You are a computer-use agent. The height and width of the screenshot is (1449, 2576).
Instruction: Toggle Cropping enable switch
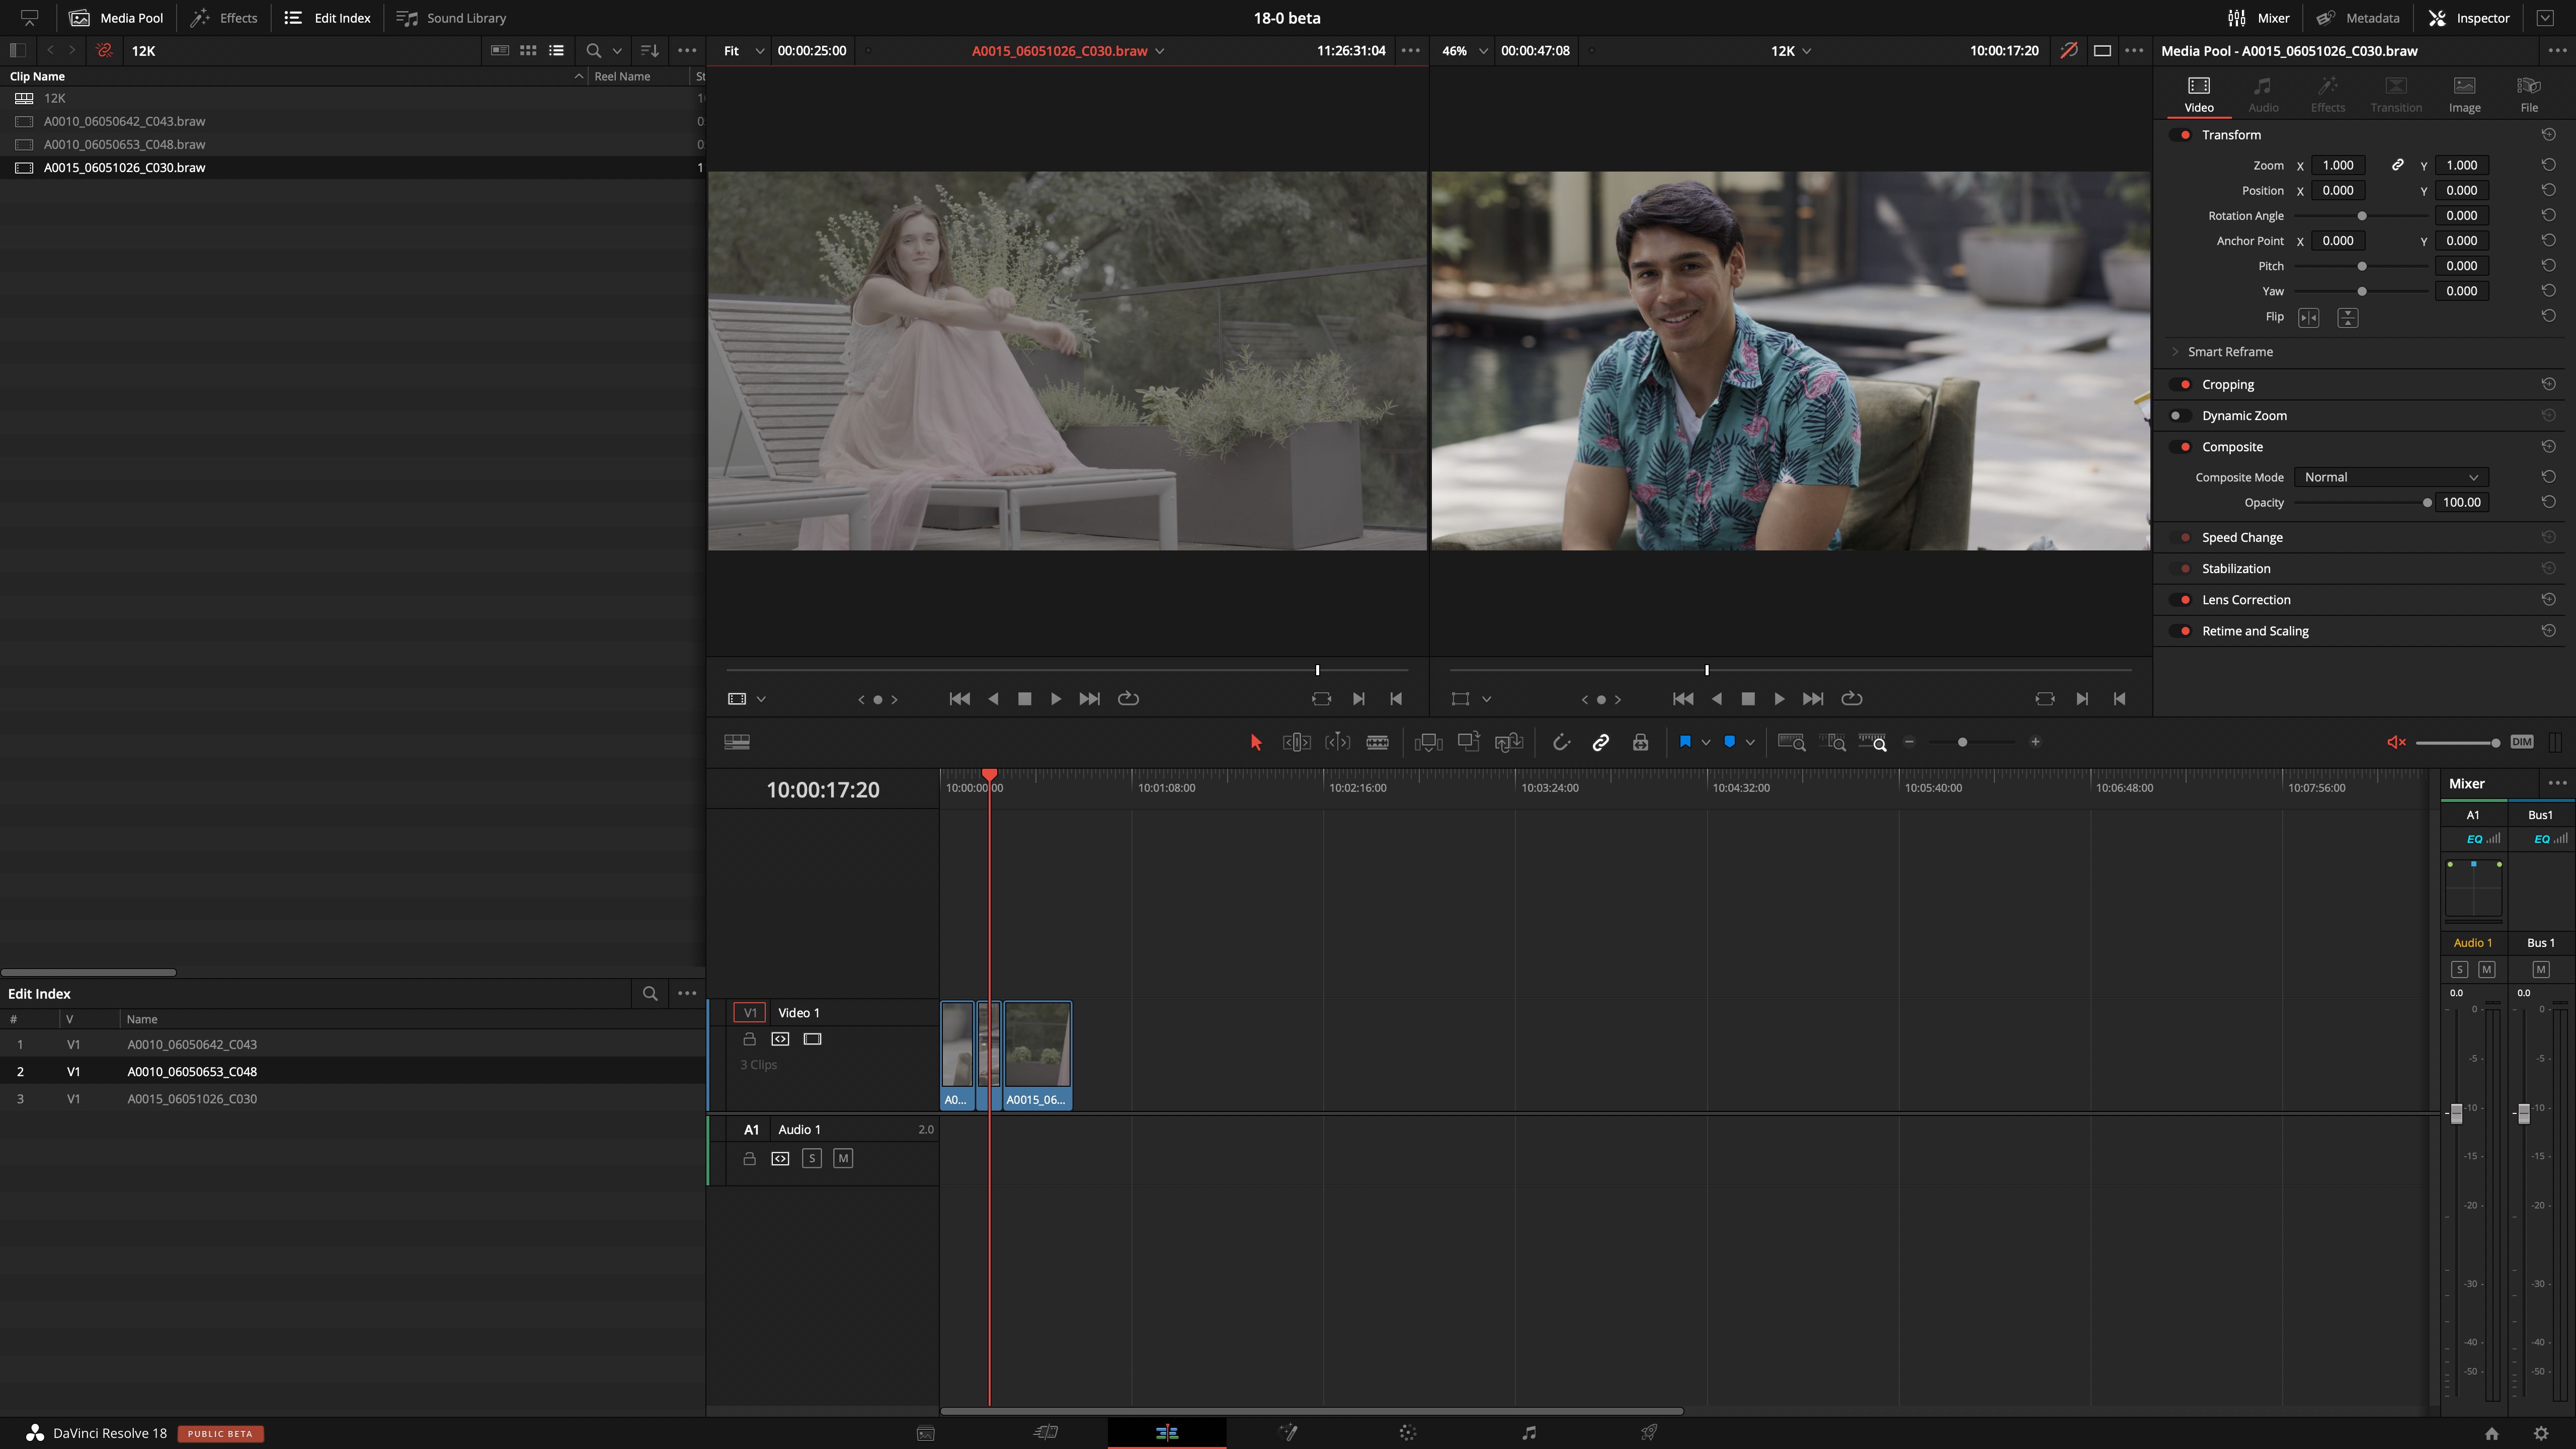(2181, 384)
